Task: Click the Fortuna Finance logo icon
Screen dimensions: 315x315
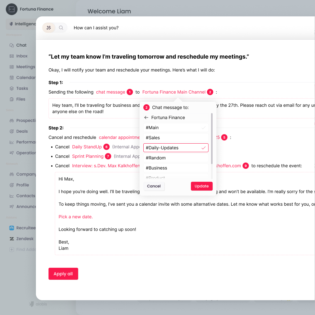Action: [x=12, y=9]
